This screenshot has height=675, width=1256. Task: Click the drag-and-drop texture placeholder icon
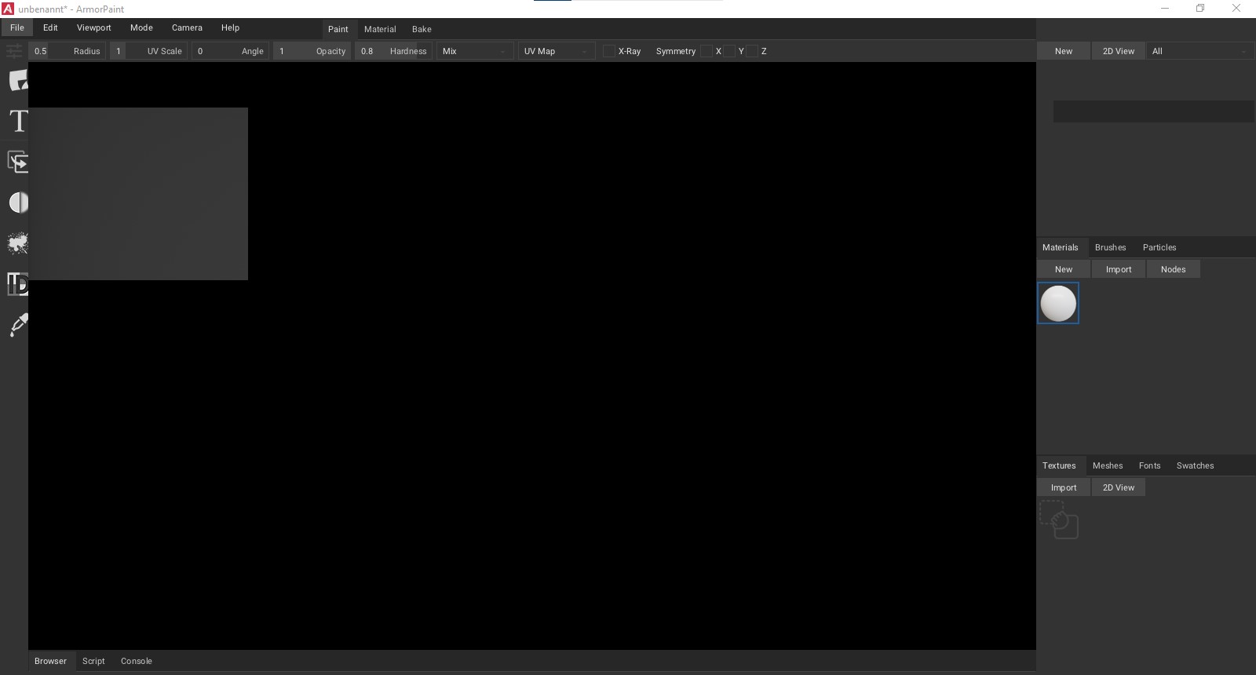click(x=1059, y=520)
